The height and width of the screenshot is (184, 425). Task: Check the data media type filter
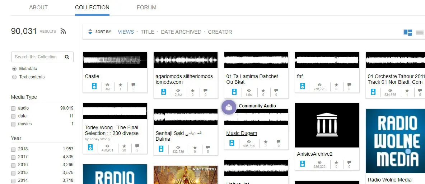13,116
